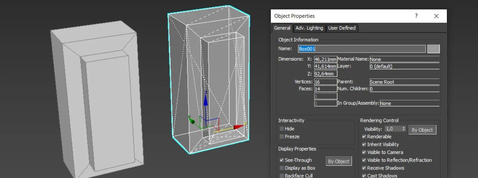Click the Faces value 14
This screenshot has width=478, height=178.
(325, 89)
